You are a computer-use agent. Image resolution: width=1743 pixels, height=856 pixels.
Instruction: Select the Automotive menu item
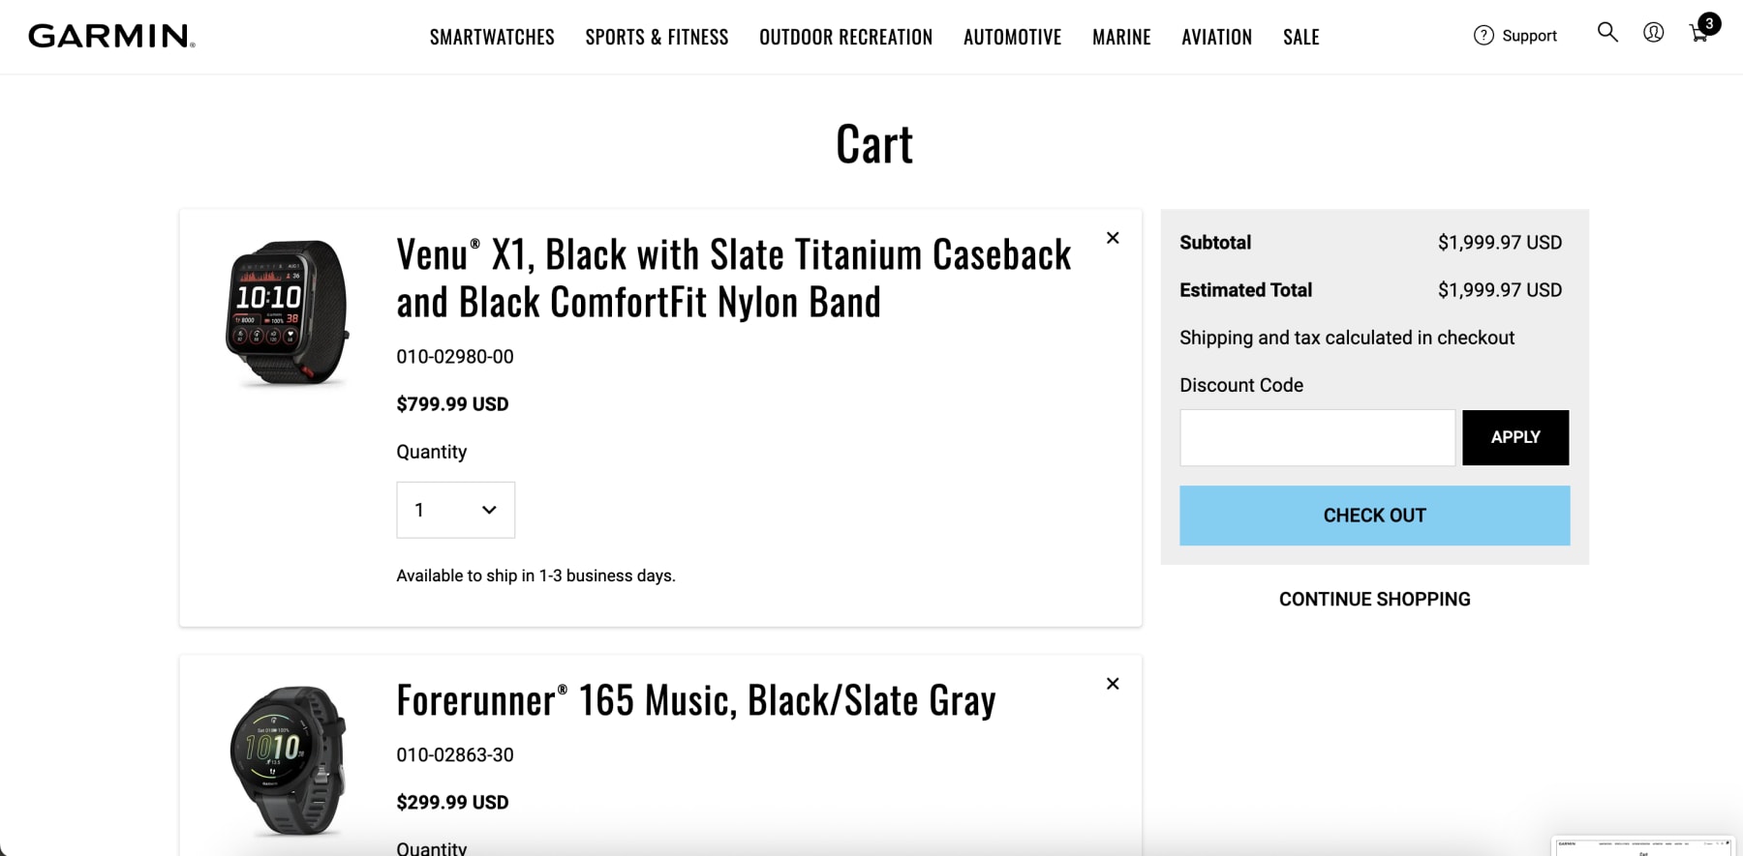1012,37
